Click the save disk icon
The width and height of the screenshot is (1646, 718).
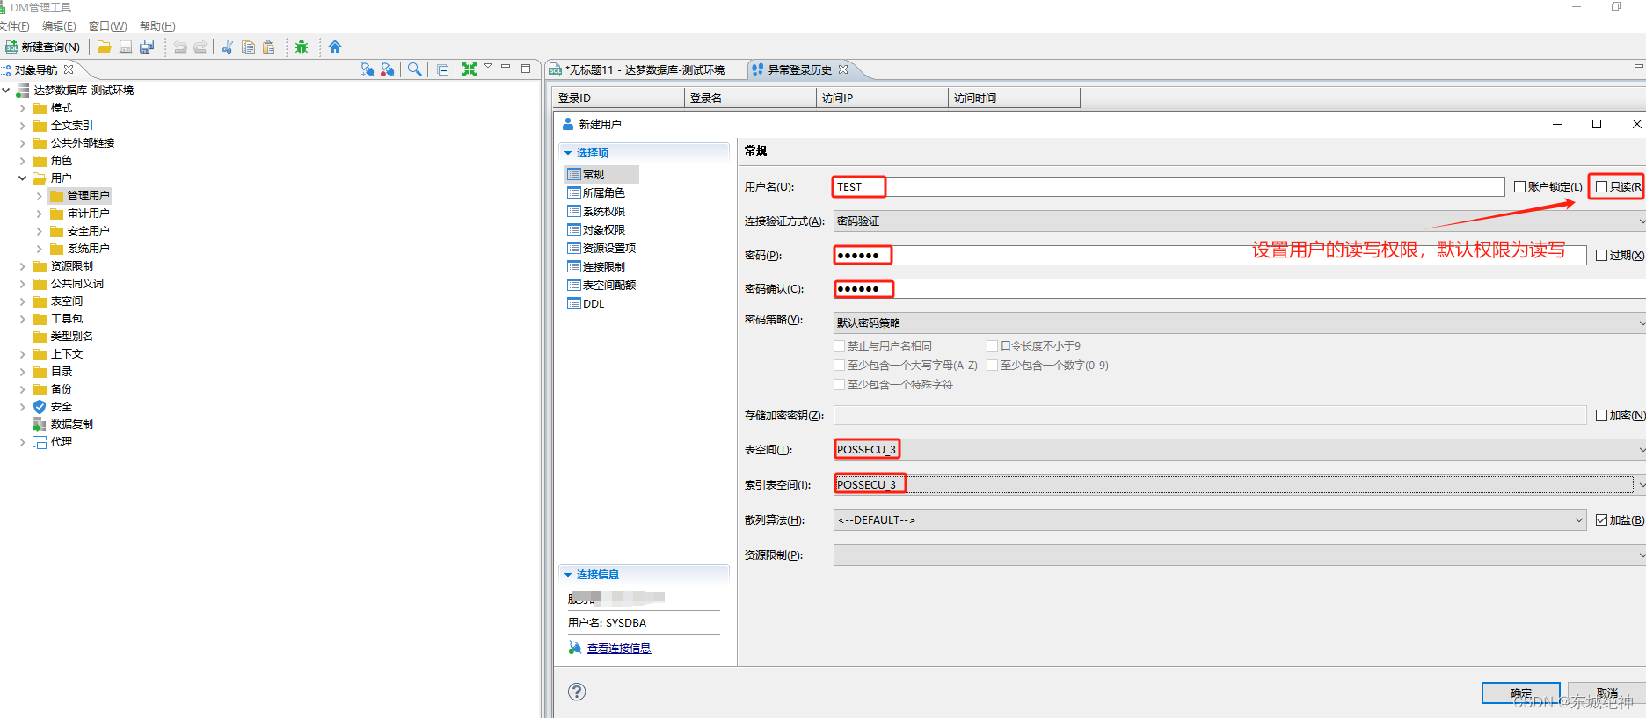click(x=126, y=47)
